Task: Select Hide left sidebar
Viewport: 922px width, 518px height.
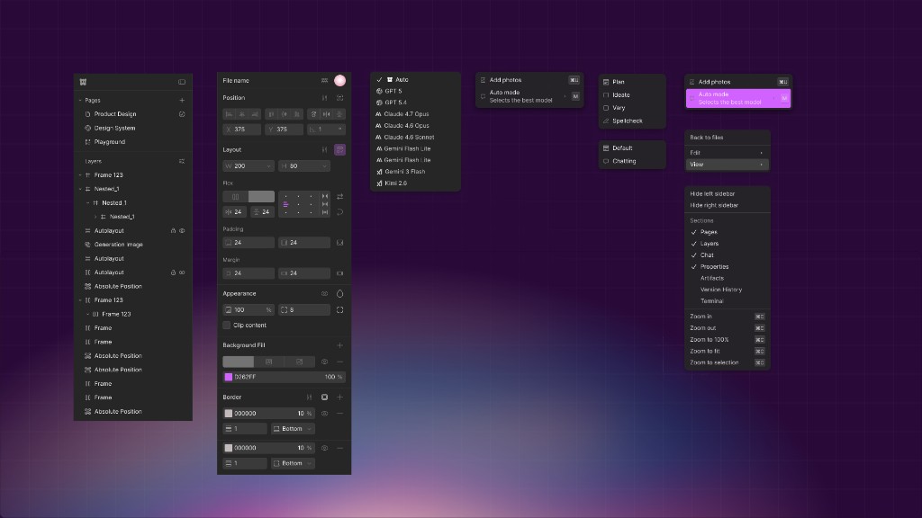Action: tap(728, 194)
